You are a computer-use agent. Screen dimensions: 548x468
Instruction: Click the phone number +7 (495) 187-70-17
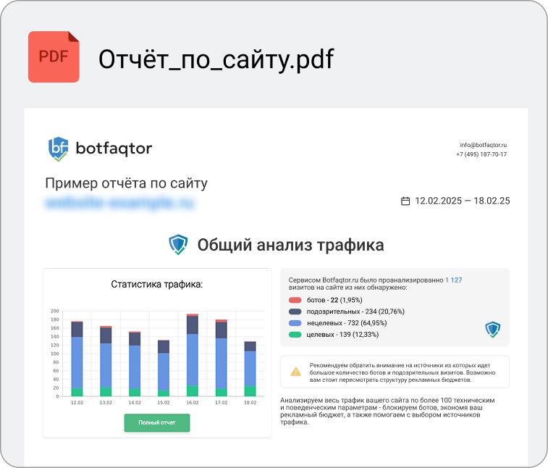[x=481, y=154]
